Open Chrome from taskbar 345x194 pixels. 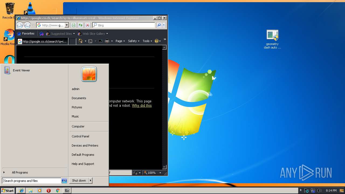(x=58, y=190)
